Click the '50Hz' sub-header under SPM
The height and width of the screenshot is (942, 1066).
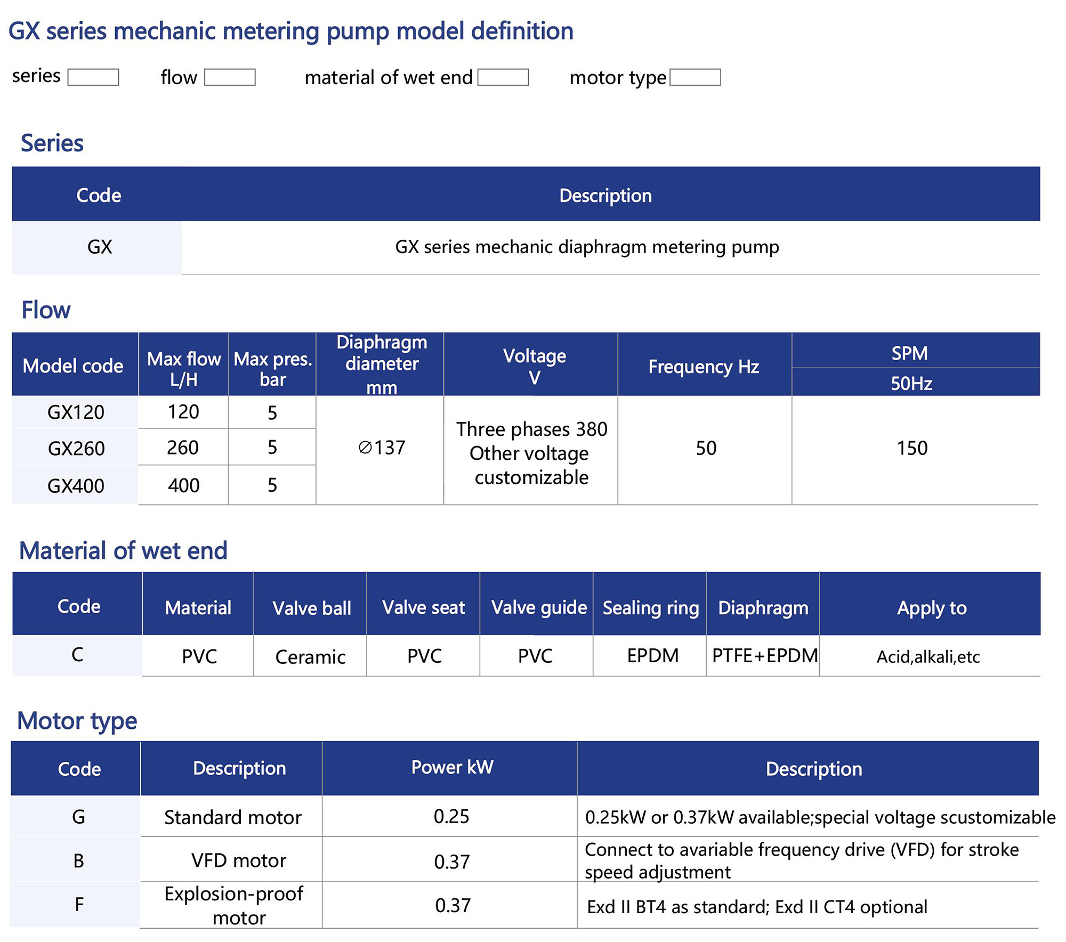[911, 383]
